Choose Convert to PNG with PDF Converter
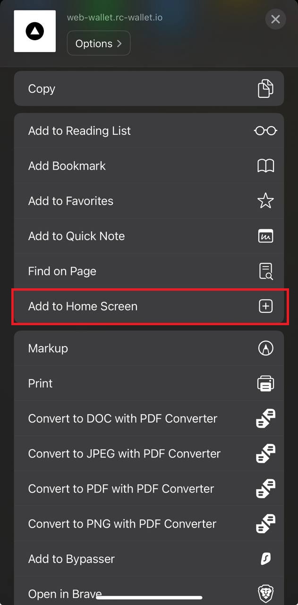The height and width of the screenshot is (605, 298). [x=149, y=524]
